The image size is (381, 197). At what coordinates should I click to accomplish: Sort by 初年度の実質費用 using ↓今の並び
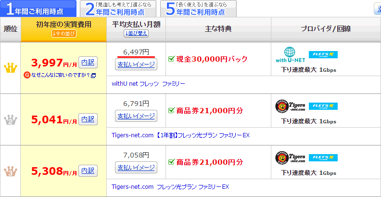click(64, 34)
